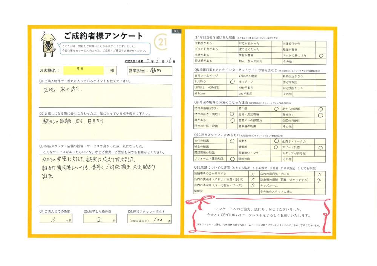Check the empty cell beside 税金の知識
The height and width of the screenshot is (266, 377).
(x=232, y=147)
